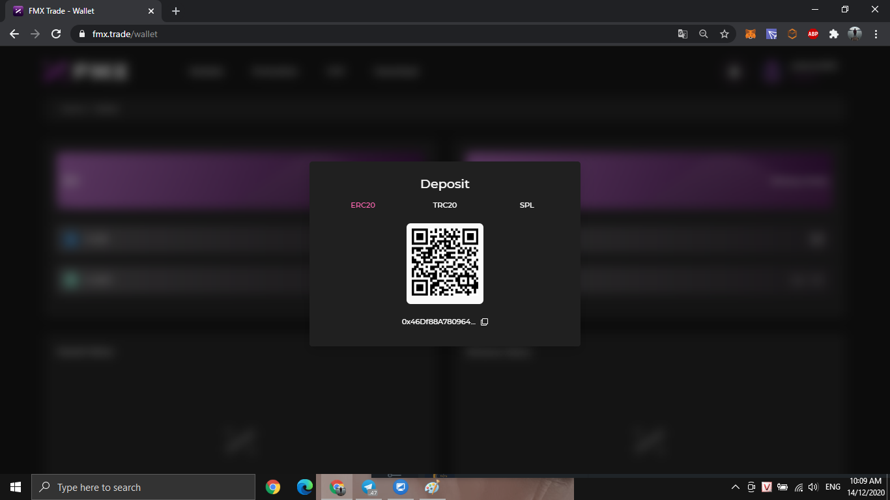
Task: Close the FMX Trade - Wallet tab
Action: click(151, 11)
